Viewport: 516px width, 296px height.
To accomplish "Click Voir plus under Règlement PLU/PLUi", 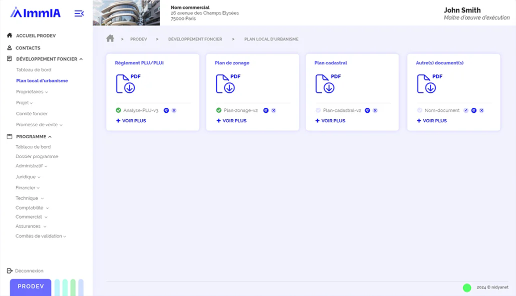I will pos(131,121).
